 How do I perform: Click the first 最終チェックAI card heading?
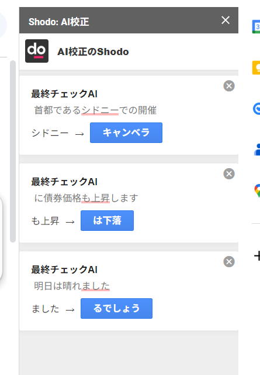64,94
